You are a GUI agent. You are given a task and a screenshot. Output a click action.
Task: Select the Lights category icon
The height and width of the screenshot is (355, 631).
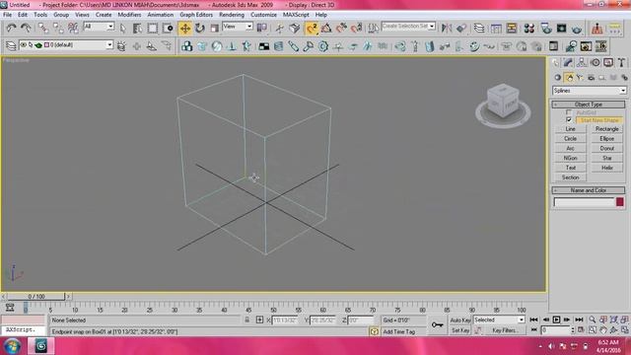point(580,77)
